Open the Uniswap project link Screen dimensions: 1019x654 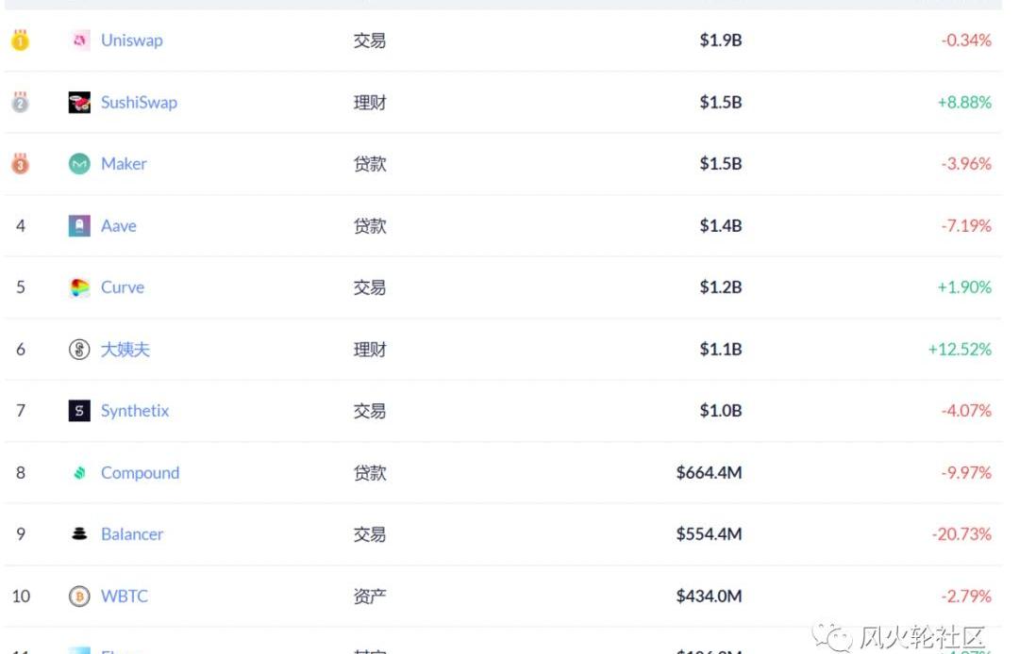(x=132, y=41)
